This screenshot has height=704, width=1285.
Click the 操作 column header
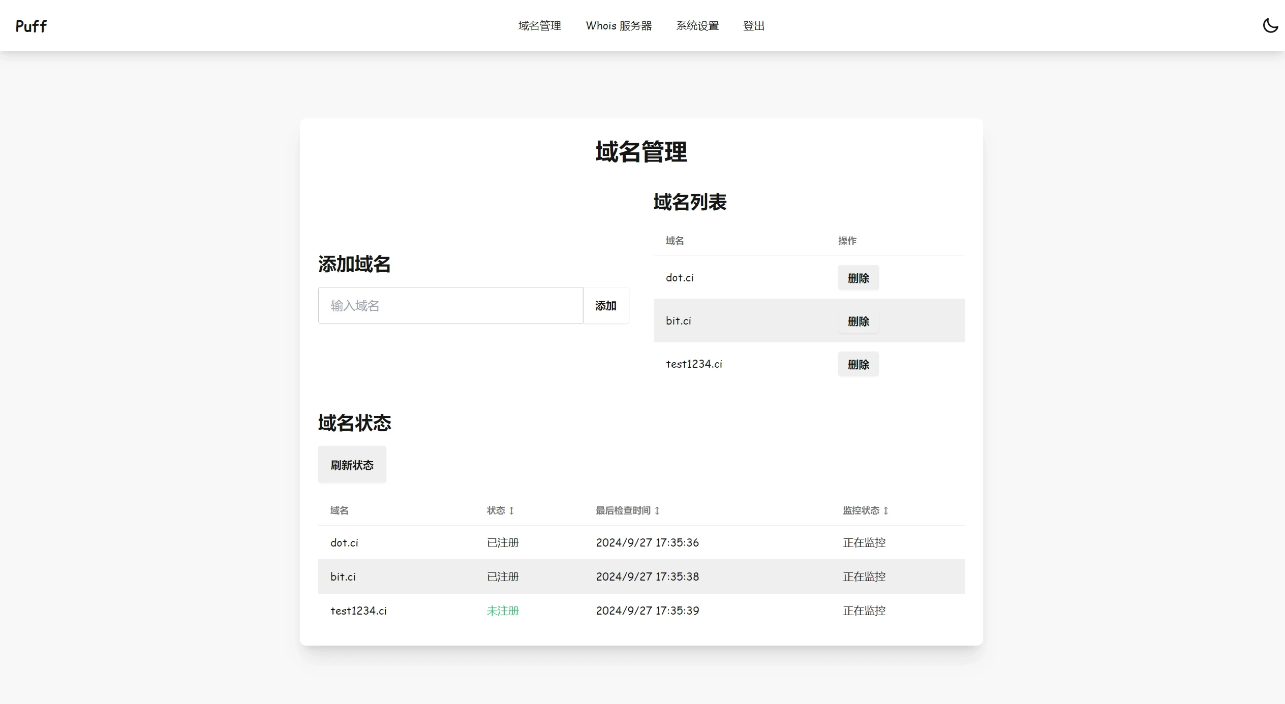846,241
